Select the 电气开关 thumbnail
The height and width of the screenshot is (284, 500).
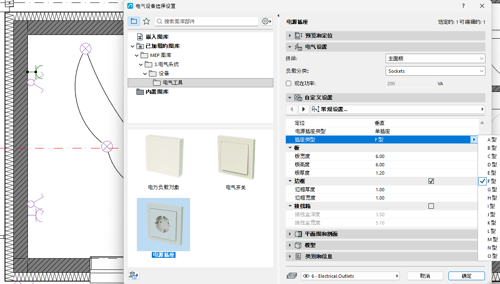point(236,162)
